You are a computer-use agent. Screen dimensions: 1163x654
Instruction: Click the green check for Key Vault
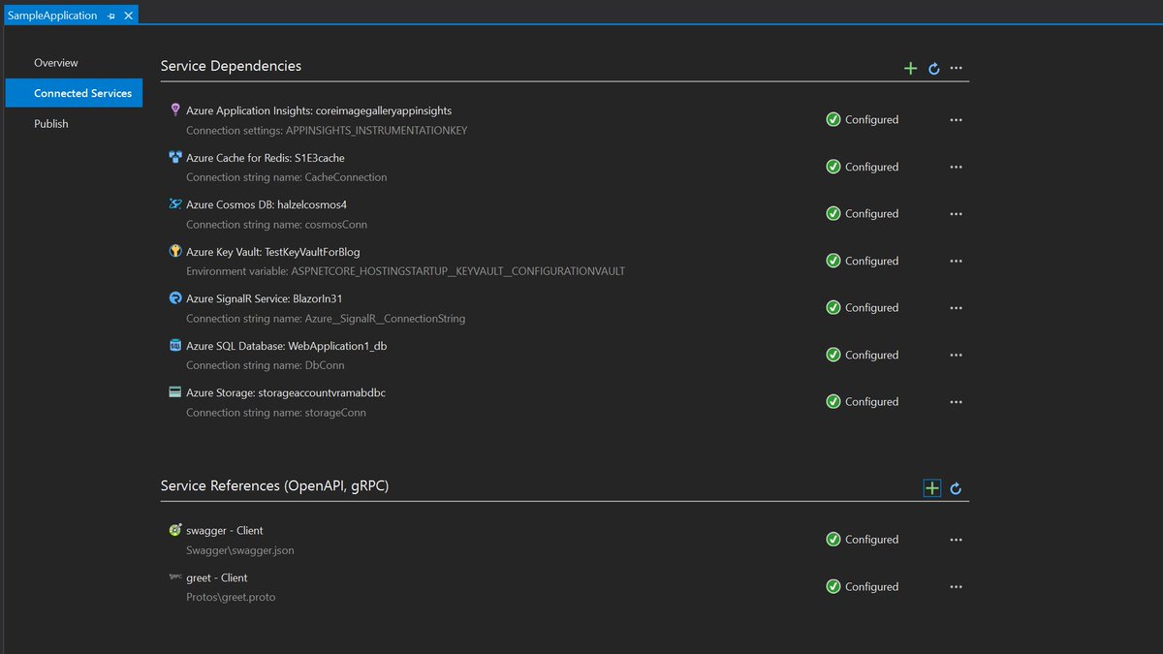click(833, 261)
